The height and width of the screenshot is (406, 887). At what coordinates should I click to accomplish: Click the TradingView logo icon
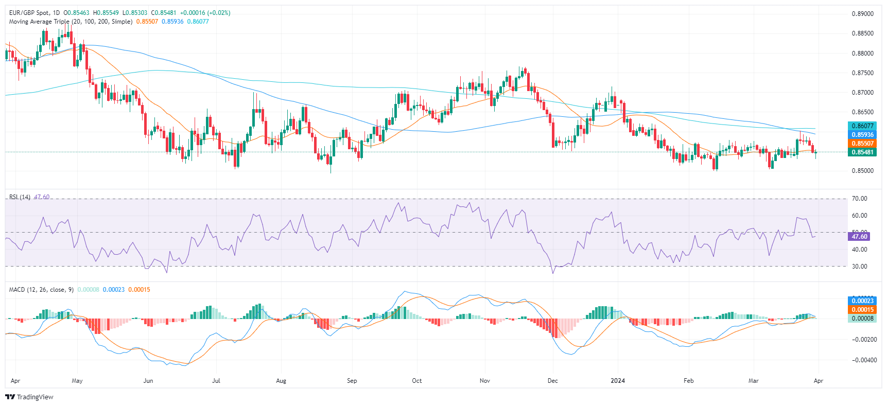[x=10, y=397]
